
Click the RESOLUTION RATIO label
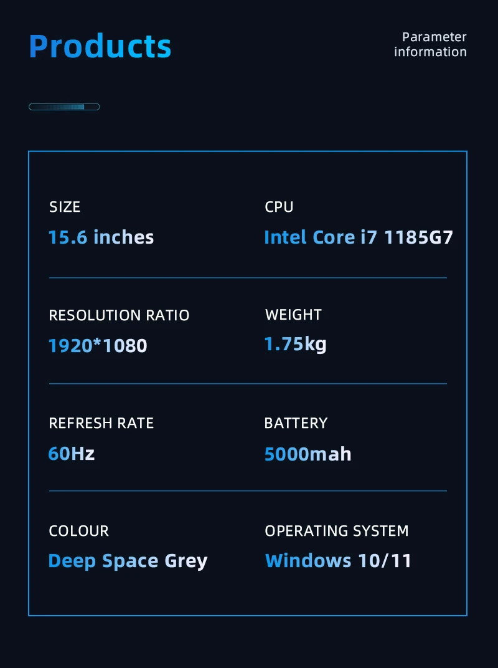[x=119, y=315]
